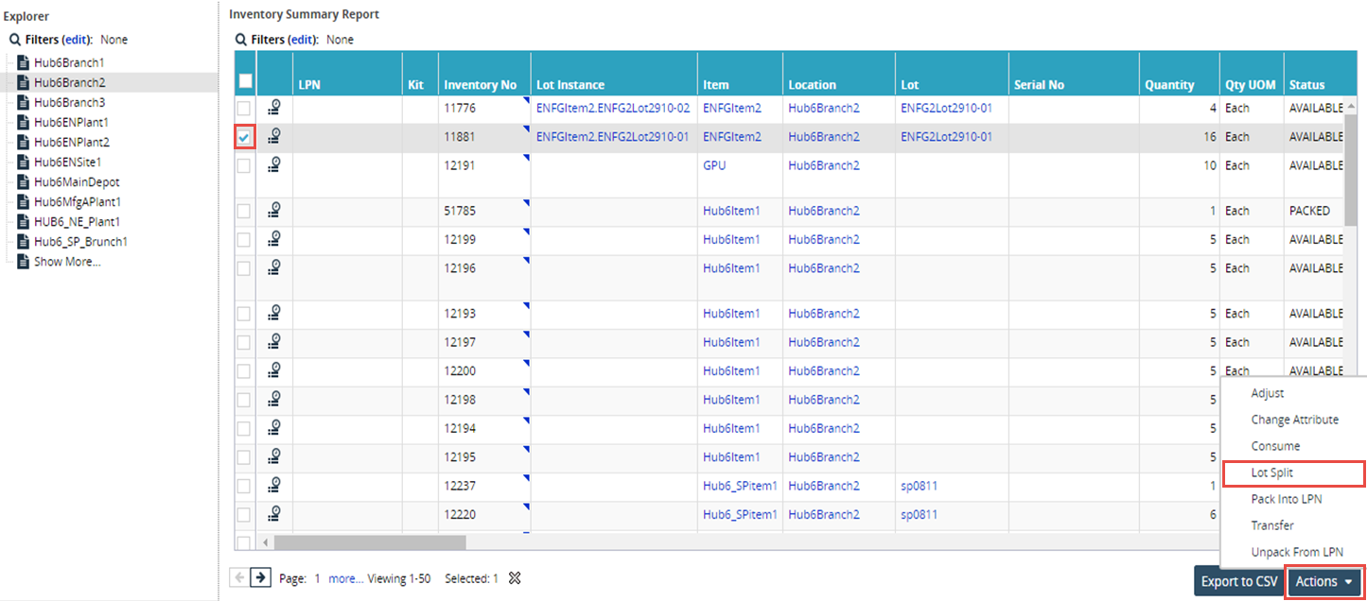Open row action icon for inventory 12199
The image size is (1367, 601).
[x=274, y=240]
